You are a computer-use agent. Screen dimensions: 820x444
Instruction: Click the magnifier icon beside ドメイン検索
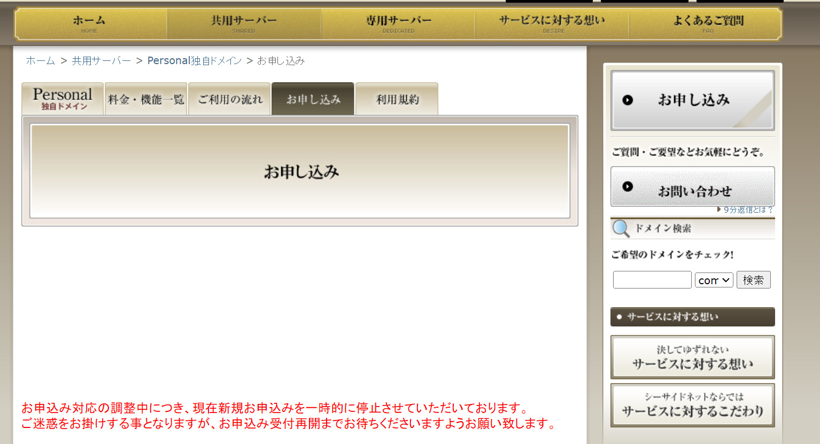click(x=621, y=229)
